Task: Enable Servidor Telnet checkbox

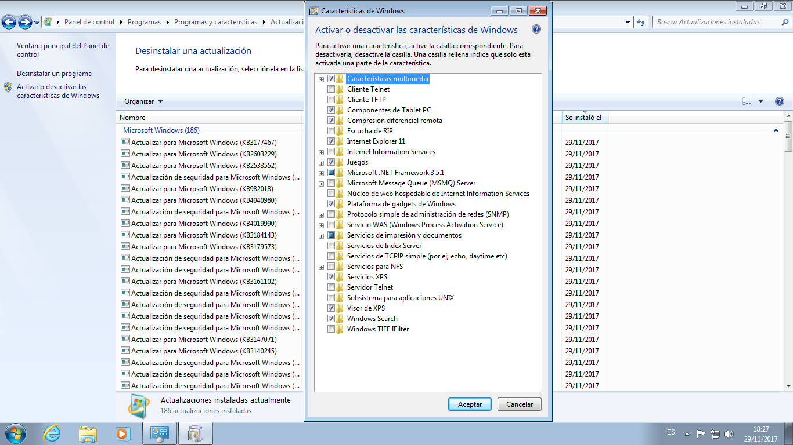Action: (x=331, y=287)
